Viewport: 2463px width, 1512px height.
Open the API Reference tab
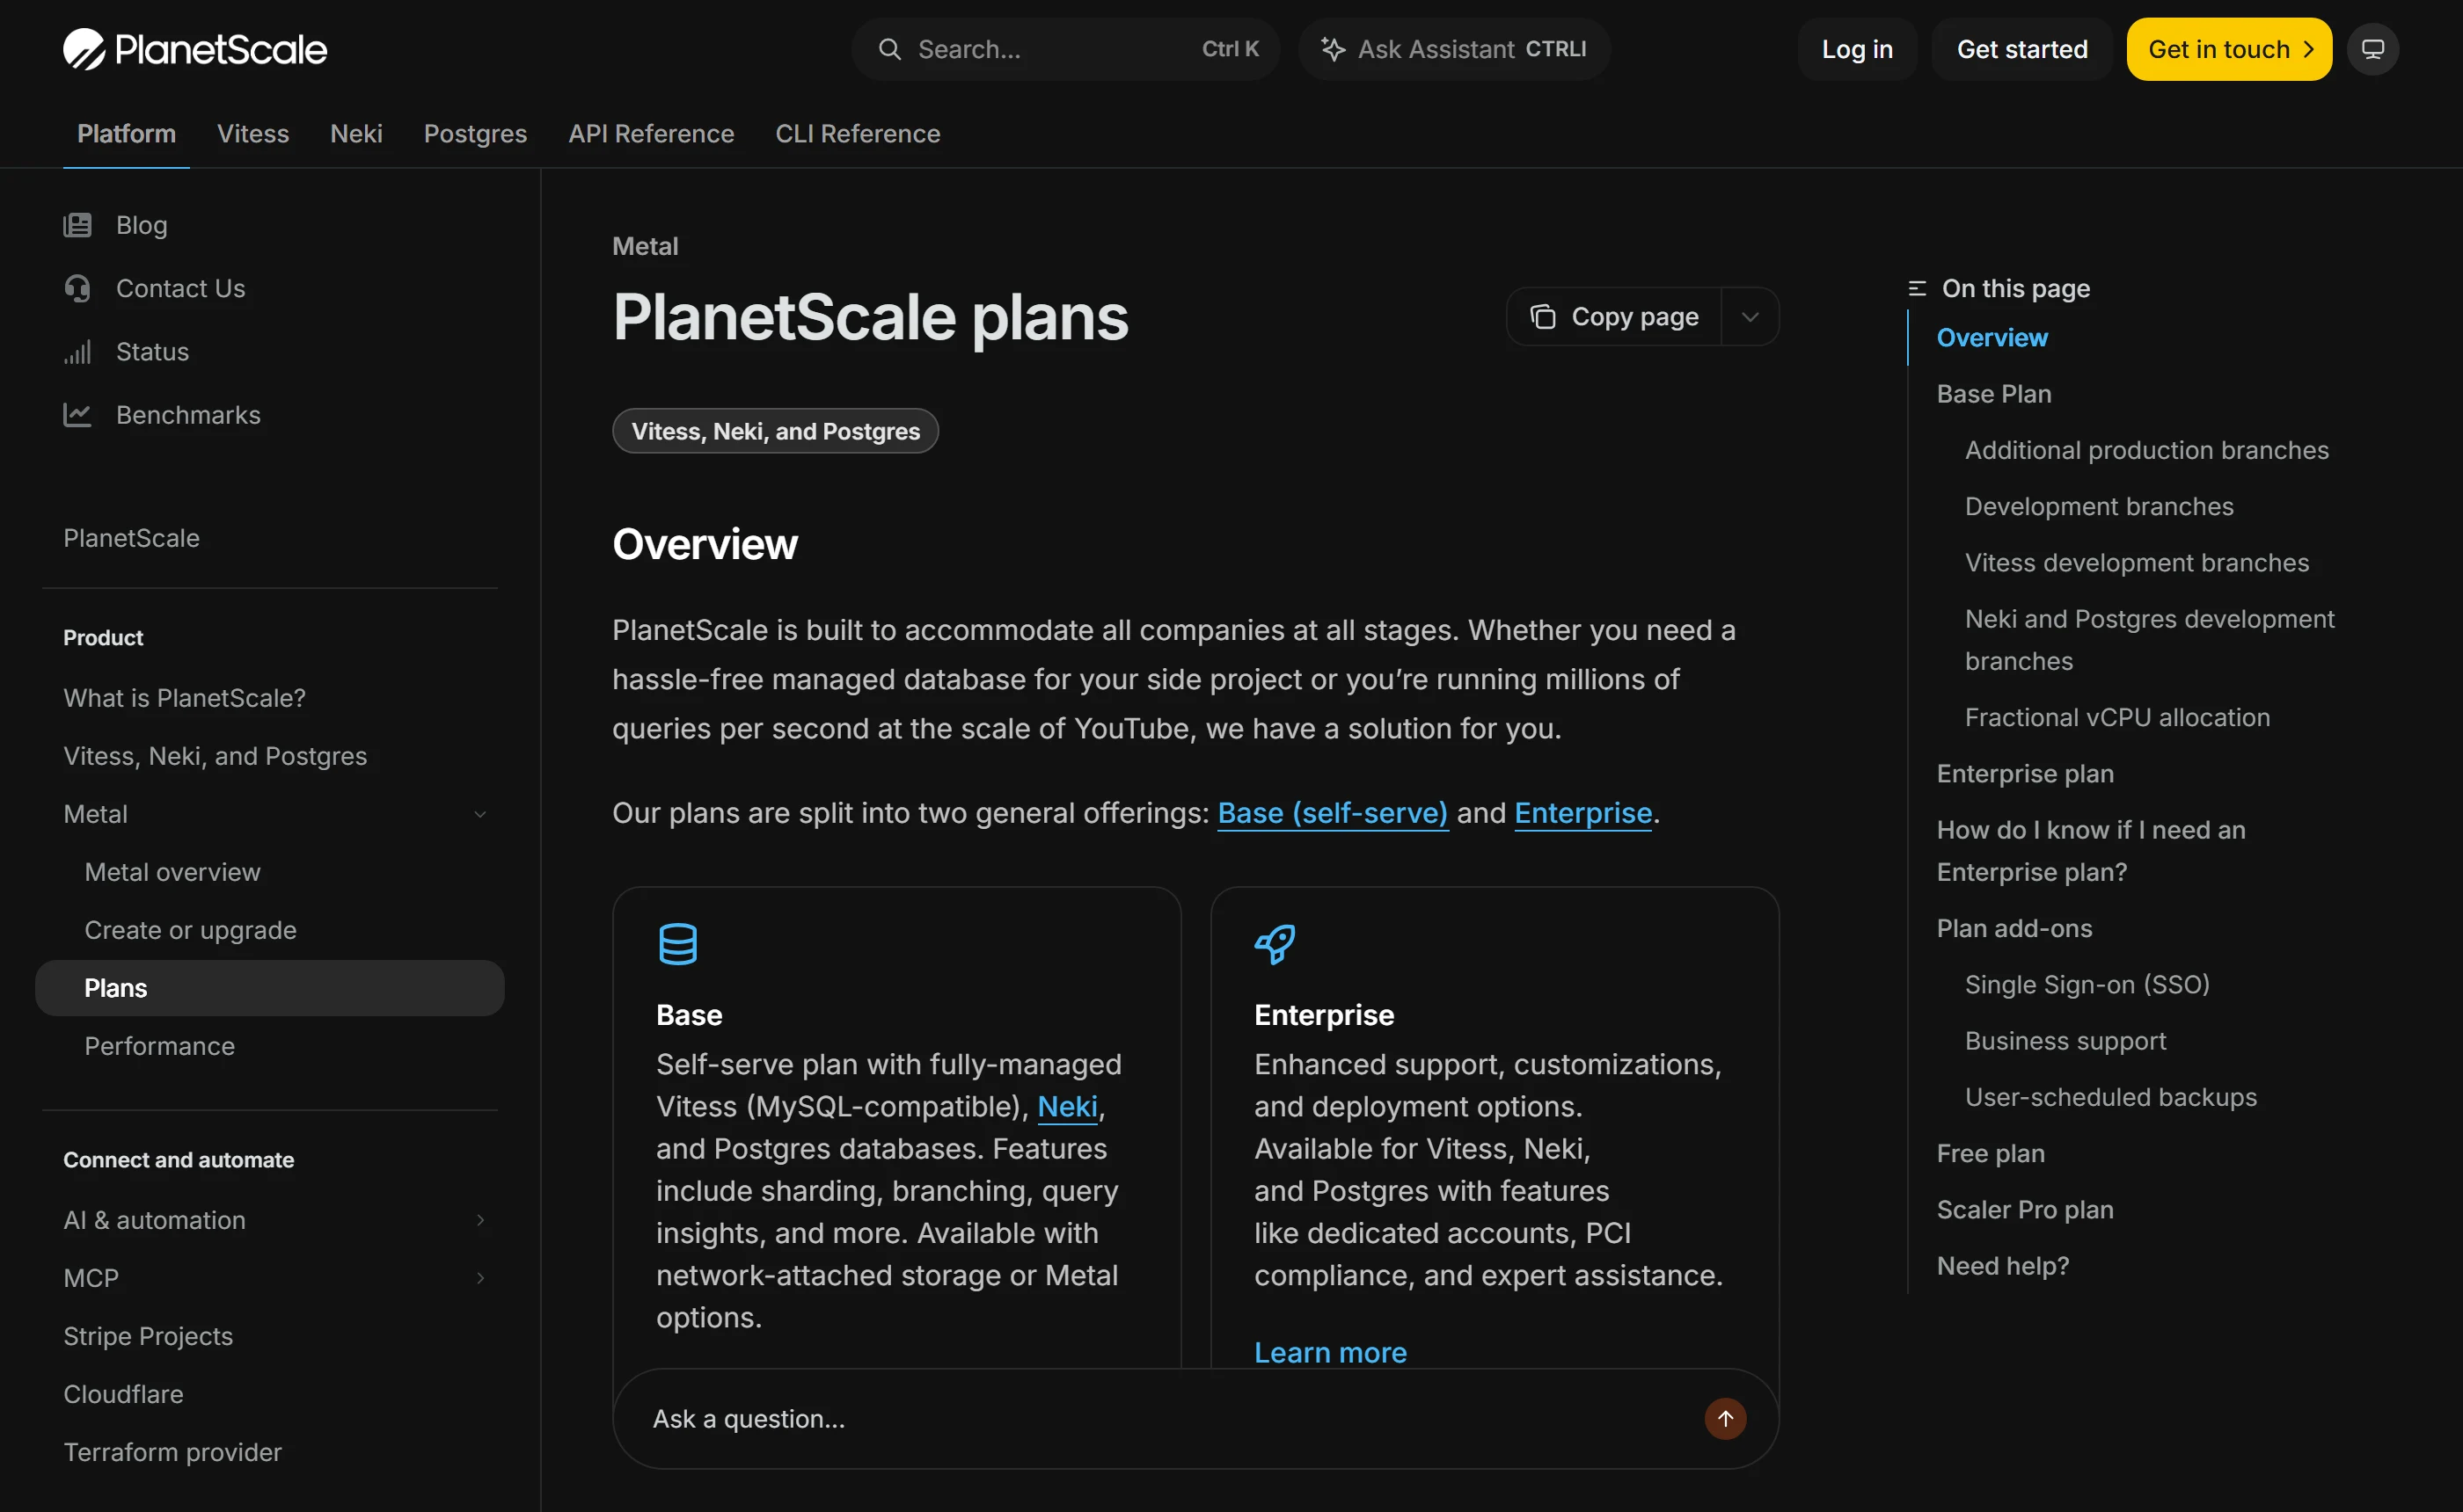click(651, 134)
